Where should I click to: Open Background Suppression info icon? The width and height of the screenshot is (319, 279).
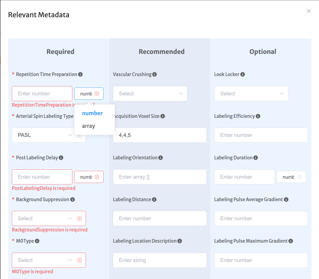click(x=72, y=199)
